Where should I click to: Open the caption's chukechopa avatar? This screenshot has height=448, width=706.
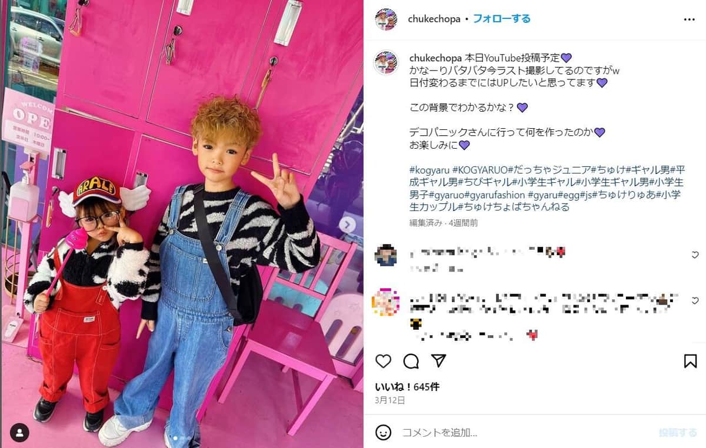[386, 62]
